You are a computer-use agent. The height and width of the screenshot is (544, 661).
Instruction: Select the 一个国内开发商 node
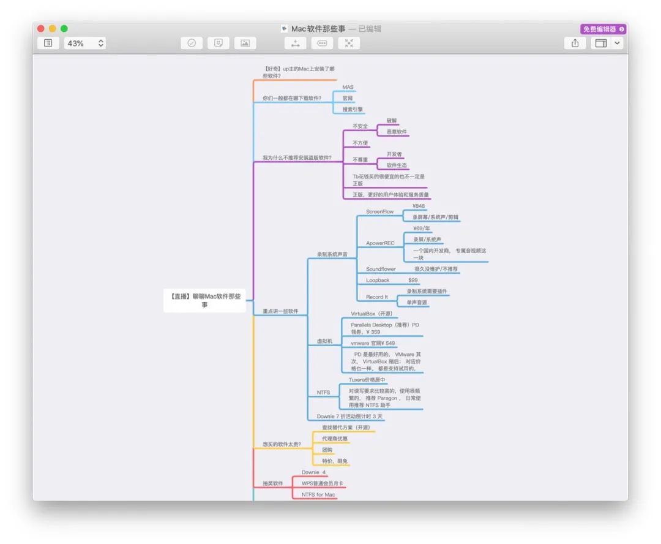[x=449, y=254]
